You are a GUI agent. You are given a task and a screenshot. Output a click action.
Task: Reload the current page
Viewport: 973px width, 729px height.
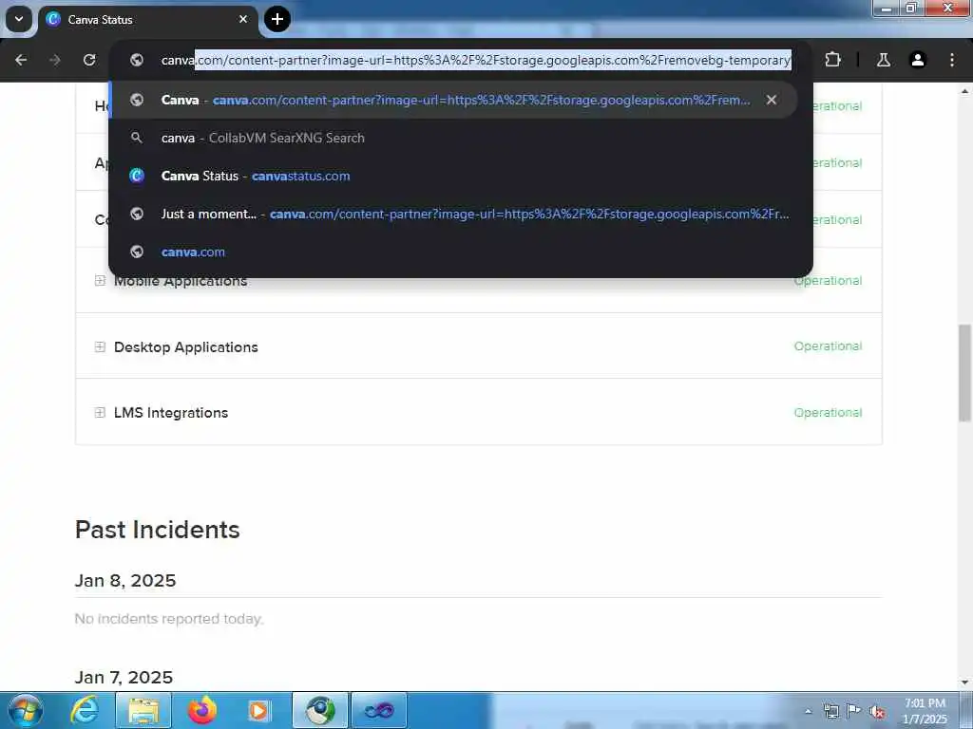89,60
